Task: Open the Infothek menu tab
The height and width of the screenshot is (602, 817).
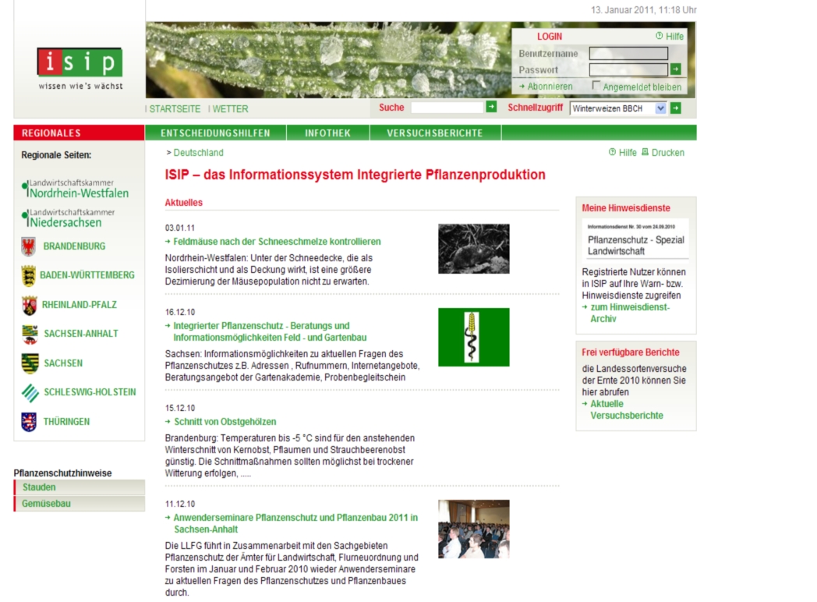Action: pyautogui.click(x=327, y=133)
